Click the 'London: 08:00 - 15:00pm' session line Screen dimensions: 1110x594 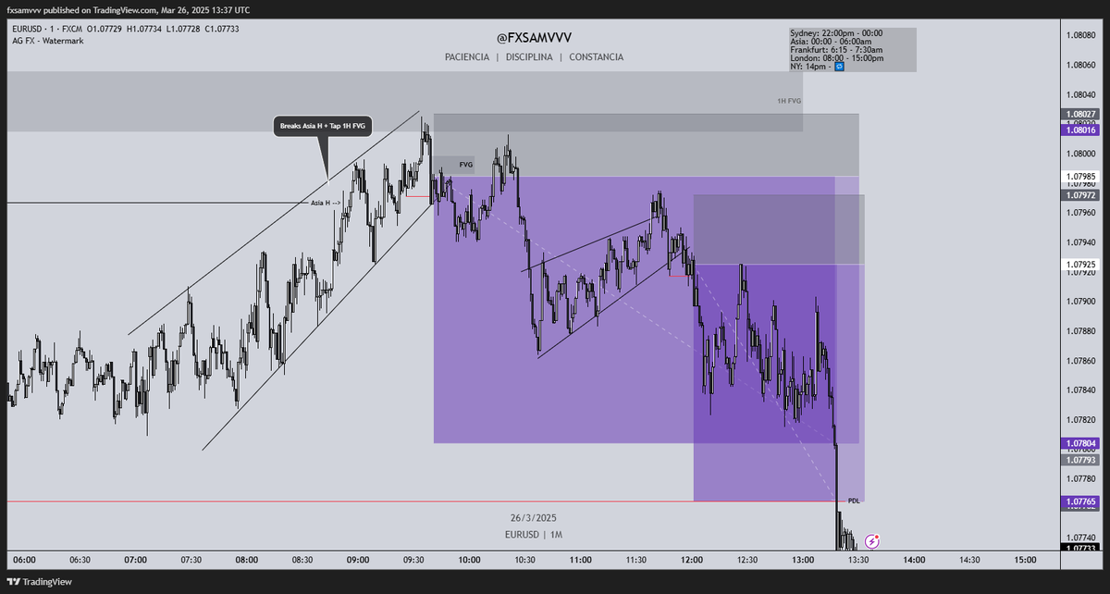click(836, 58)
